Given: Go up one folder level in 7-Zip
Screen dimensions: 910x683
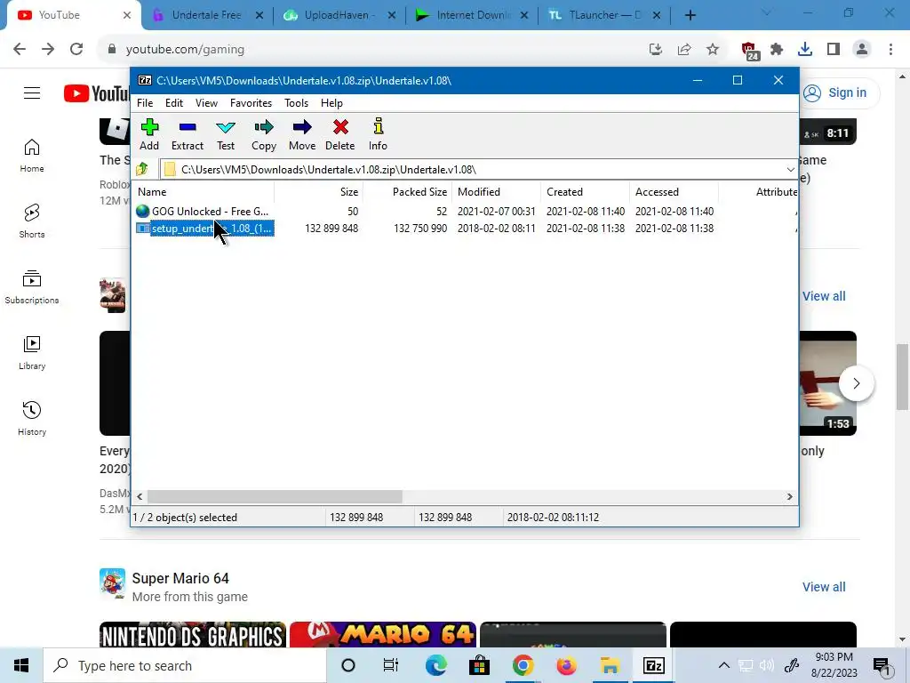Looking at the screenshot, I should [142, 169].
